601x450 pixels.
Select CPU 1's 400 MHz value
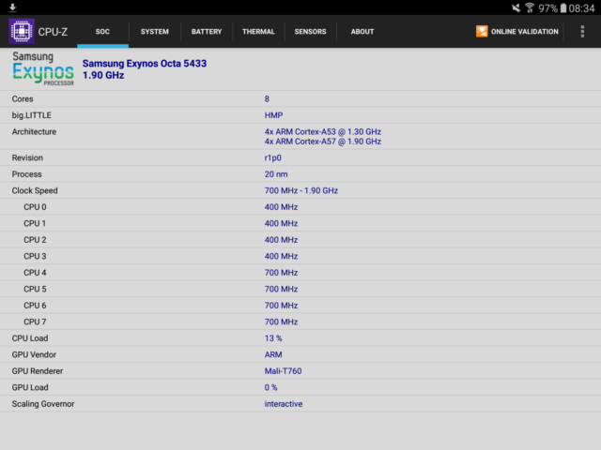(x=281, y=223)
